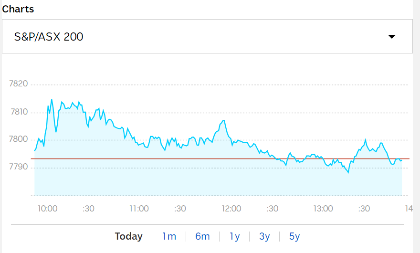This screenshot has height=253, width=420.
Task: Click the 10:00 time axis label
Action: pos(48,209)
